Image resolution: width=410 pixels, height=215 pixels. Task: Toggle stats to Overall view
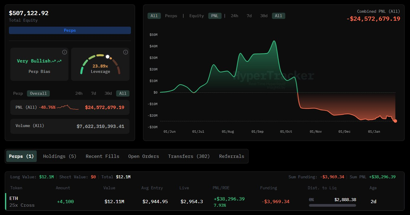click(39, 93)
